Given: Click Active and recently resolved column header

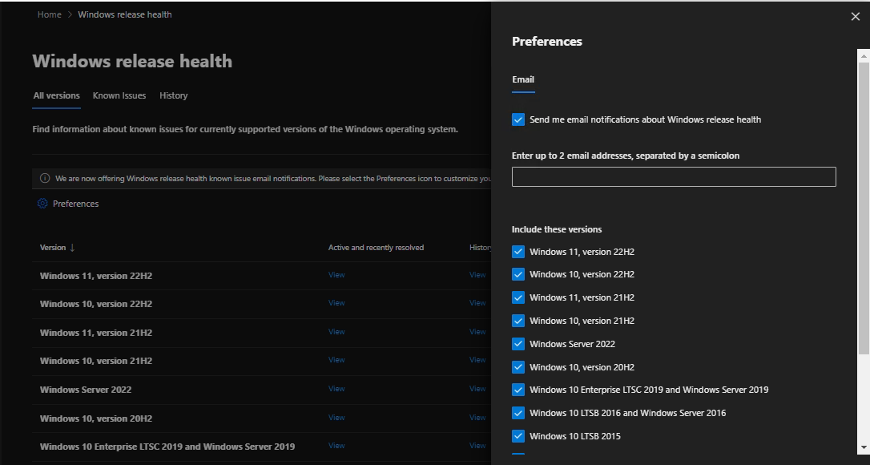Looking at the screenshot, I should click(x=377, y=248).
